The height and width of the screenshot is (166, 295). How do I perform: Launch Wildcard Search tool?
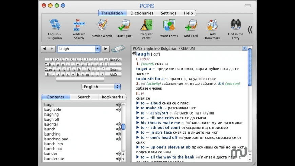pyautogui.click(x=79, y=26)
